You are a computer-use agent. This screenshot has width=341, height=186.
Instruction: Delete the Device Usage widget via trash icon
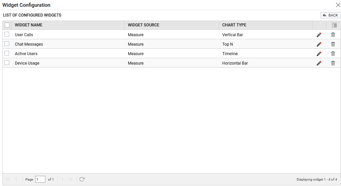(333, 63)
